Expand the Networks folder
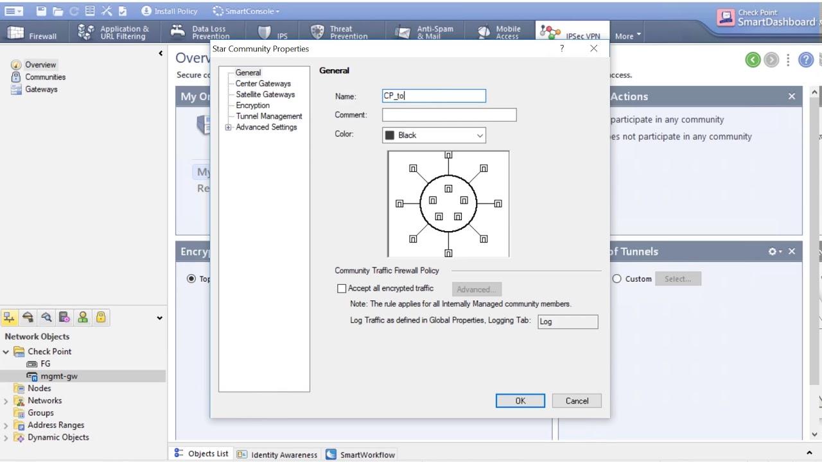Viewport: 822px width, 462px height. pos(6,400)
